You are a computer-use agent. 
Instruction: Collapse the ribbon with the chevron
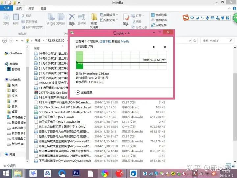[229, 9]
